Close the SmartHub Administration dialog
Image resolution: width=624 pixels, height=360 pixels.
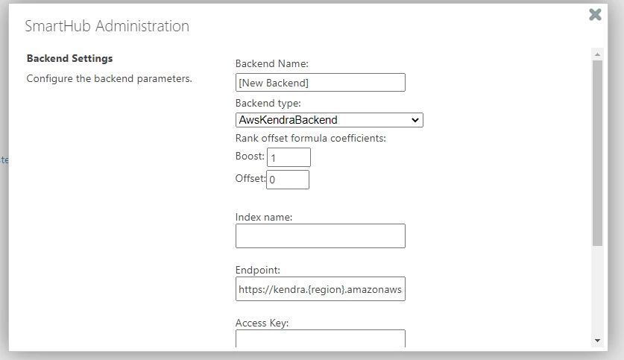tap(595, 15)
